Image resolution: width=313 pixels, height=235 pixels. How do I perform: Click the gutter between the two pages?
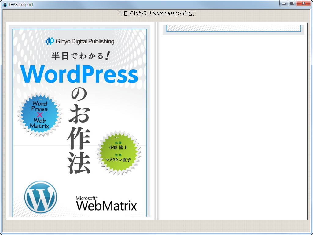[156, 122]
